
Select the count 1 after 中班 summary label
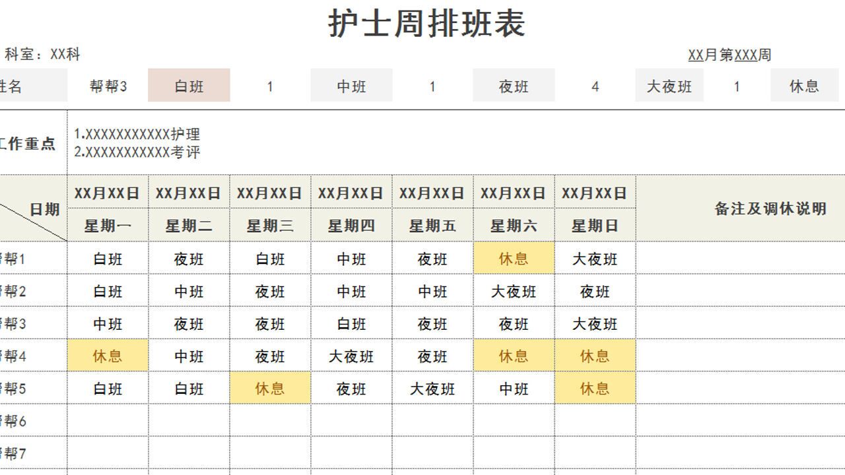pyautogui.click(x=432, y=86)
